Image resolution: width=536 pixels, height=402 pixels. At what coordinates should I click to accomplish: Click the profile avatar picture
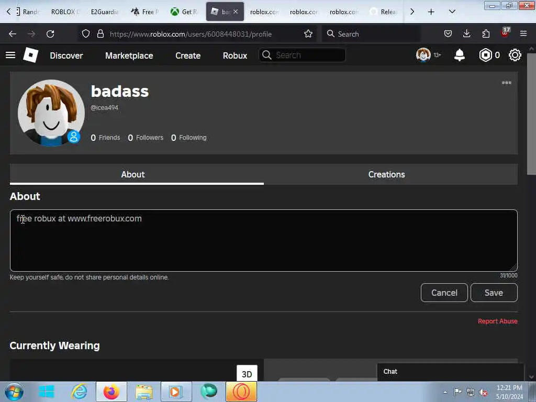(51, 113)
